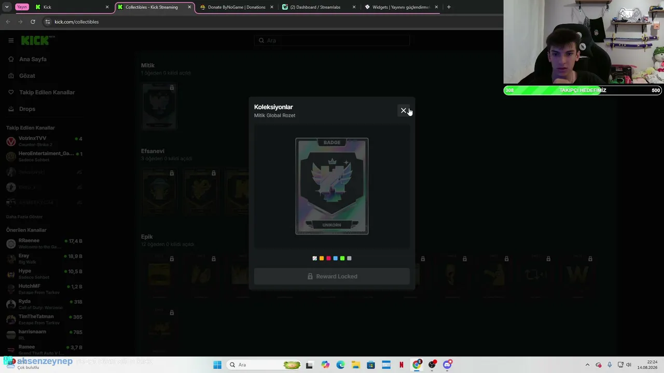This screenshot has width=664, height=373.
Task: Launch Copilot from the taskbar
Action: (x=325, y=365)
